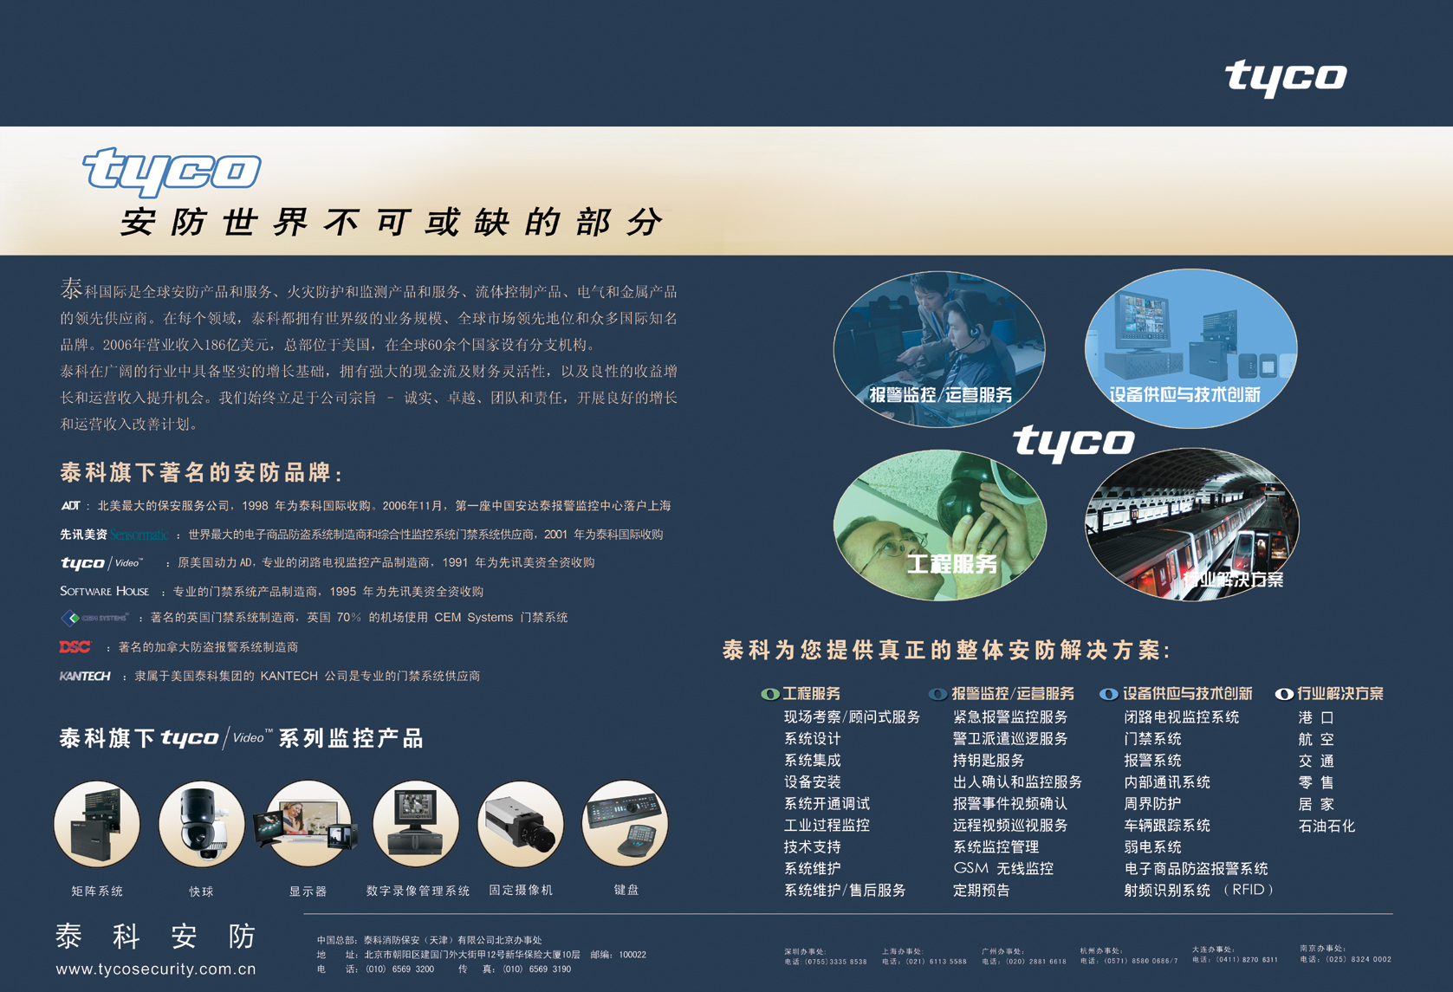Image resolution: width=1453 pixels, height=992 pixels.
Task: Click the green eye icon beside 工程服务 heading
Action: [769, 694]
